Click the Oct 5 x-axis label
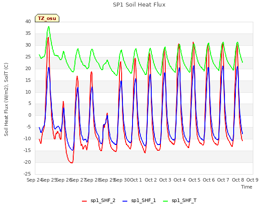The image size is (279, 209). [194, 180]
